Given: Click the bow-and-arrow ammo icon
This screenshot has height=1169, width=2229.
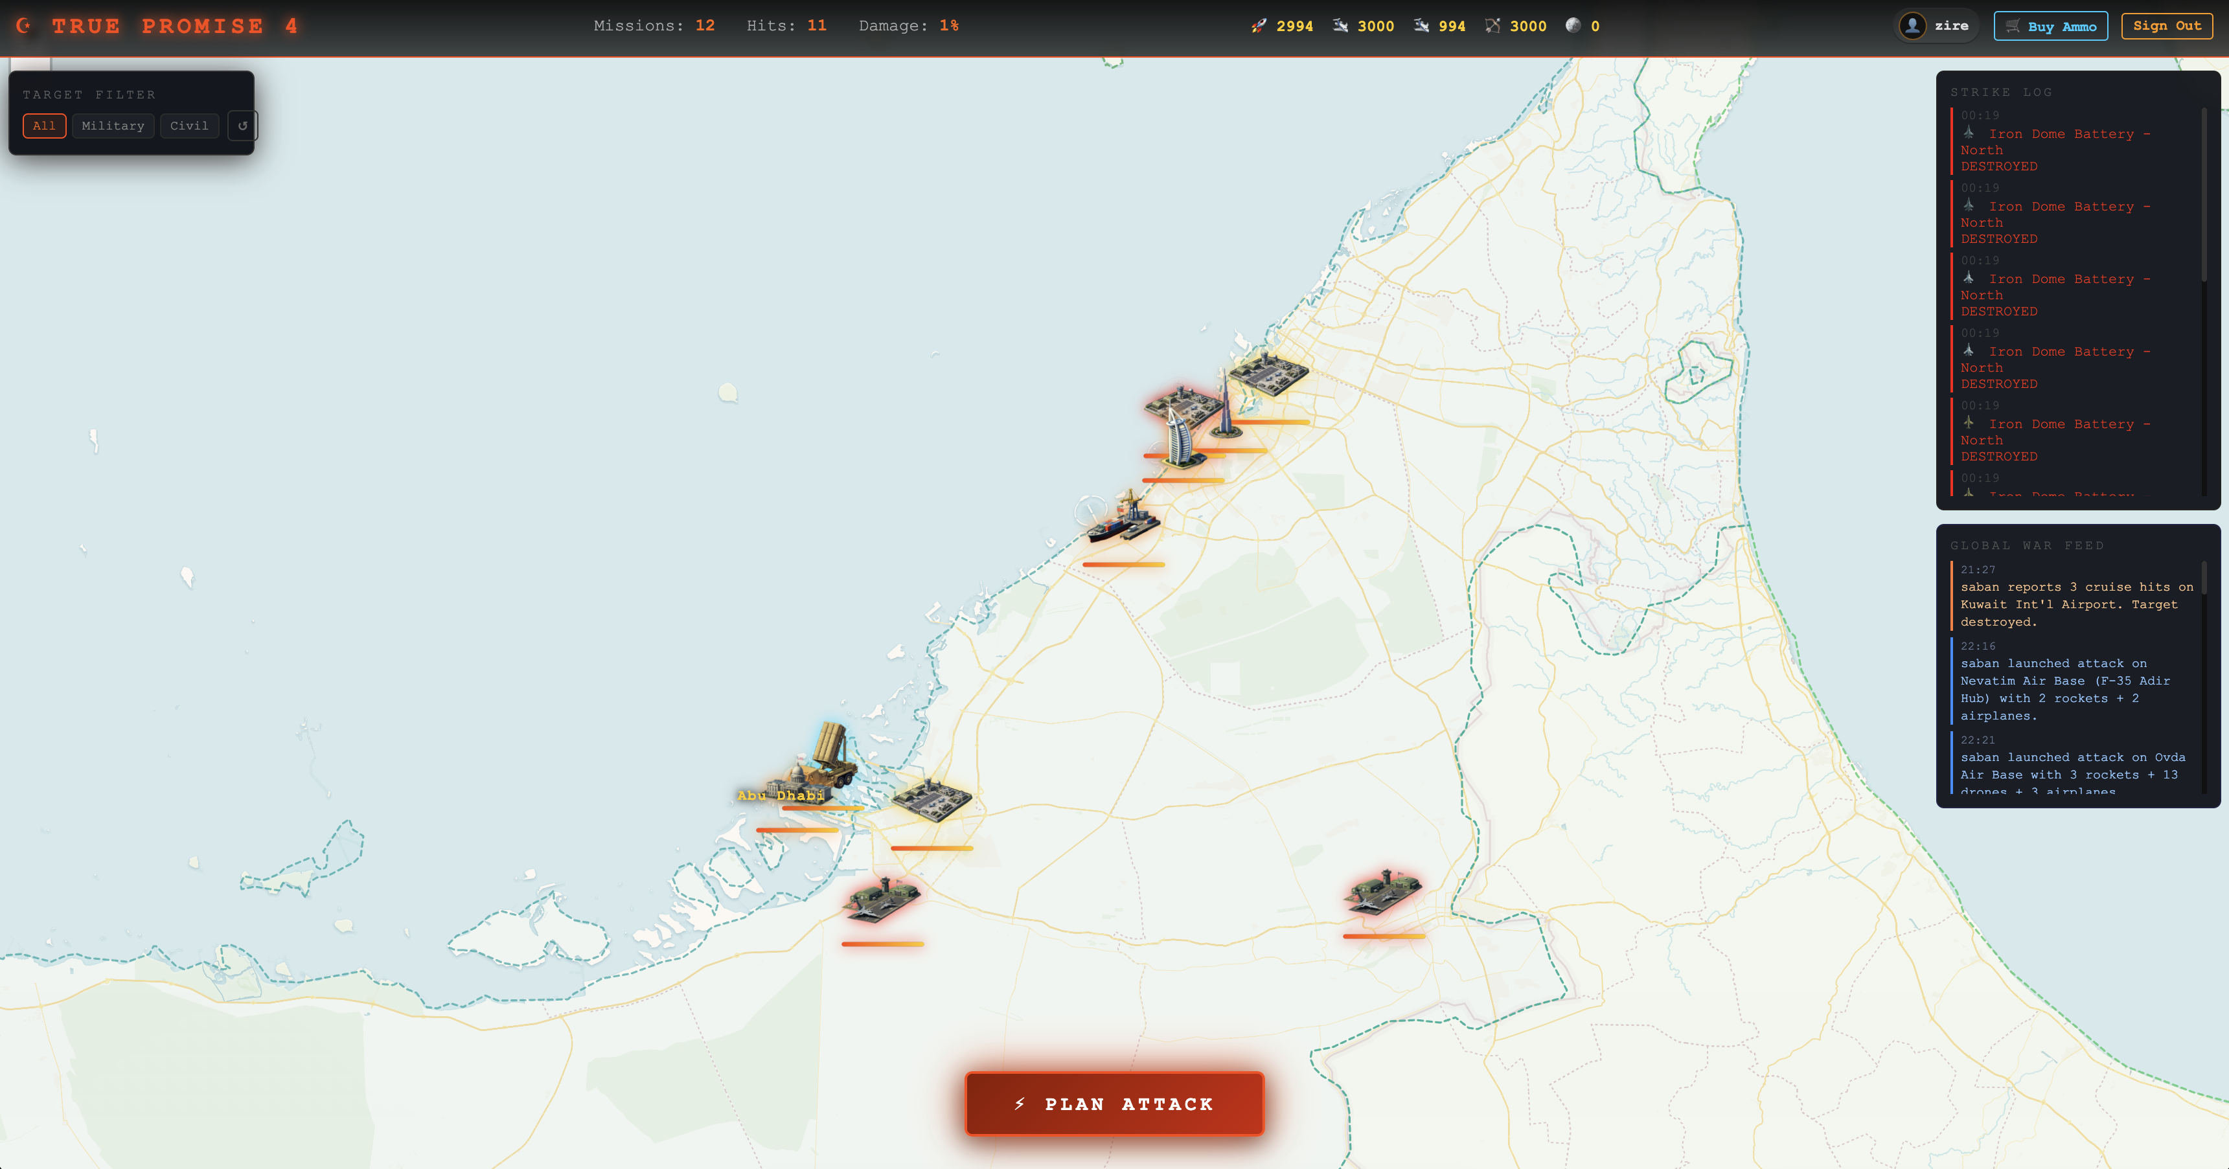Looking at the screenshot, I should pos(1492,26).
